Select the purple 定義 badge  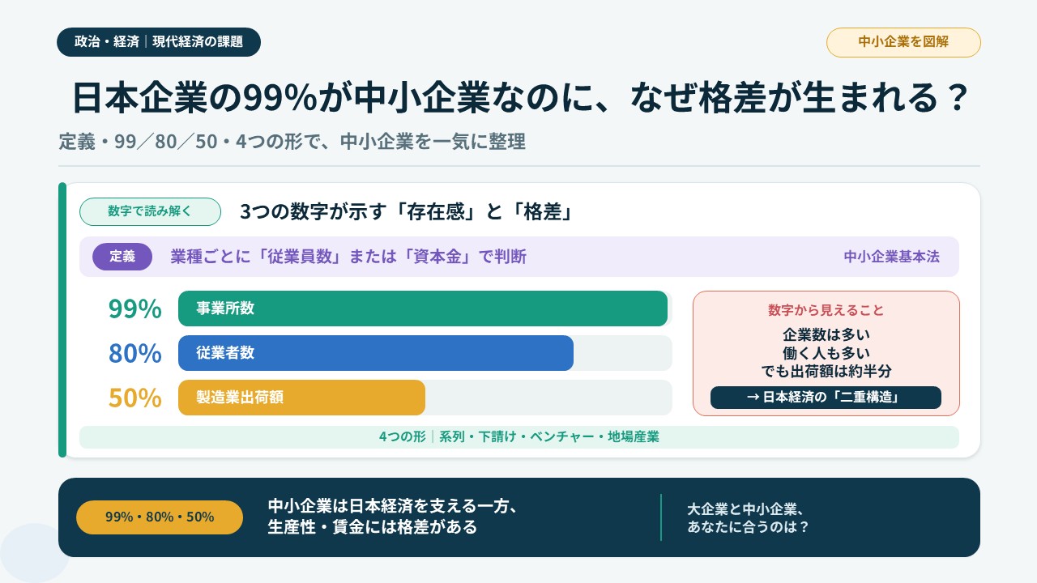click(x=122, y=257)
